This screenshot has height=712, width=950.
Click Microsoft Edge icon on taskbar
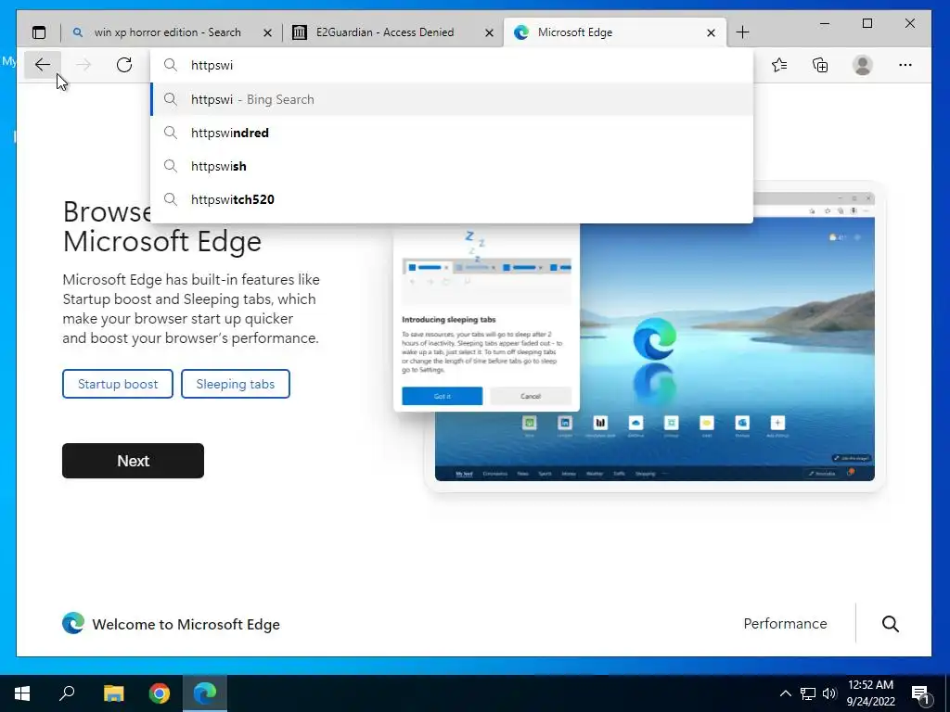205,693
